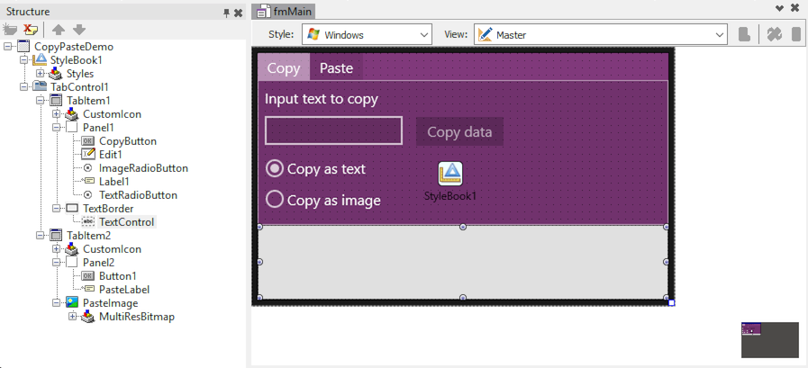This screenshot has height=368, width=808.
Task: Move selected item up with arrow icon
Action: coord(59,30)
